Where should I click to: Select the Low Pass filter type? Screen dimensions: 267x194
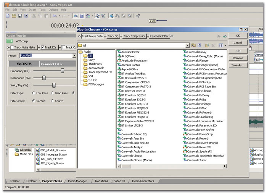click(34, 93)
